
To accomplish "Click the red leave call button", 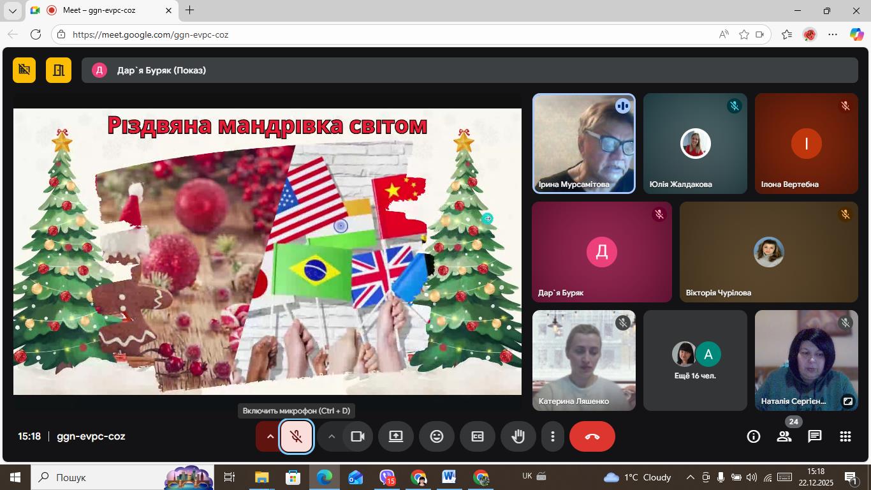I will point(592,436).
